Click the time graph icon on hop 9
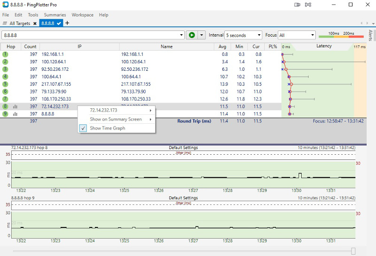This screenshot has height=256, width=376. click(15, 113)
